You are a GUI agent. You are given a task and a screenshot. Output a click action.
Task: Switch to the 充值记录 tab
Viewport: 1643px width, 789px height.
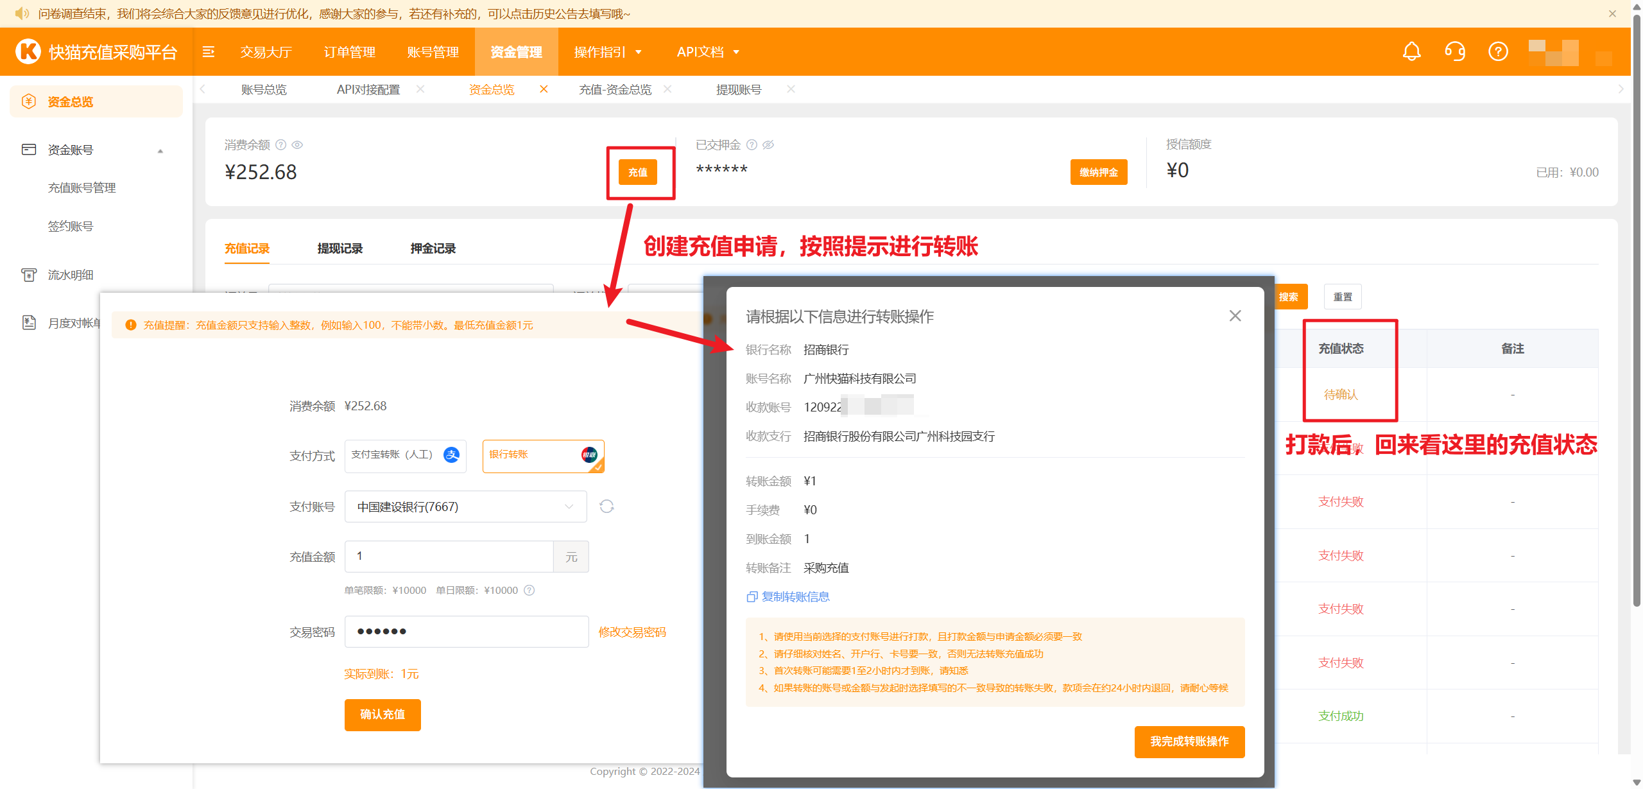[x=247, y=248]
